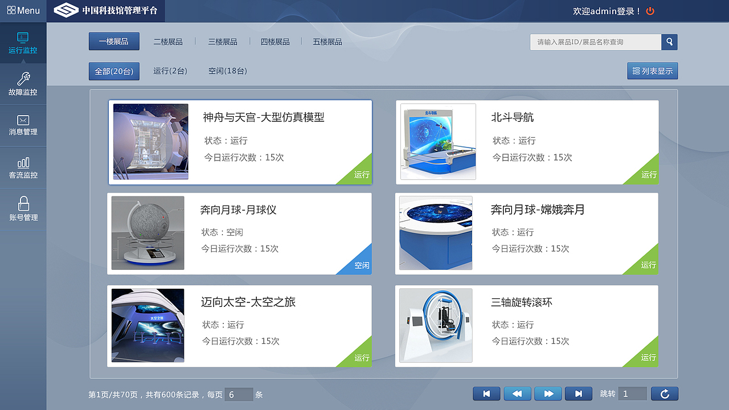Screen dimensions: 729x410
Task: Click the per-page count field
Action: (x=239, y=395)
